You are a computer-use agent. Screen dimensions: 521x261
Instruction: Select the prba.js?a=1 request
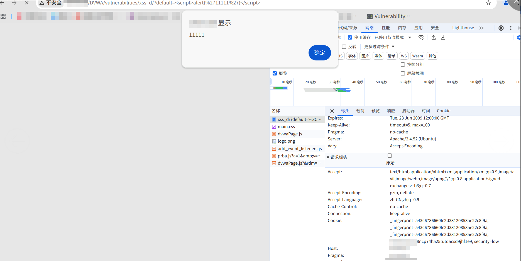(297, 156)
